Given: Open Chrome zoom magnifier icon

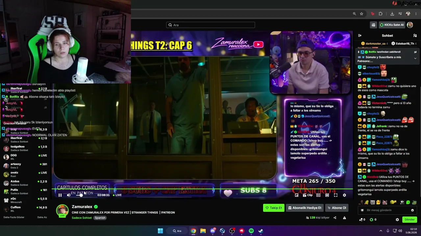Looking at the screenshot, I should pyautogui.click(x=354, y=14).
